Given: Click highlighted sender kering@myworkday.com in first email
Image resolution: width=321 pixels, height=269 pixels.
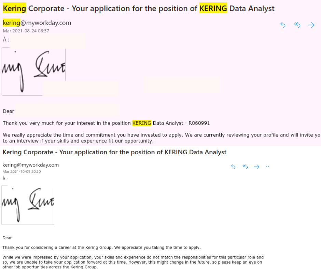Looking at the screenshot, I should (x=37, y=23).
